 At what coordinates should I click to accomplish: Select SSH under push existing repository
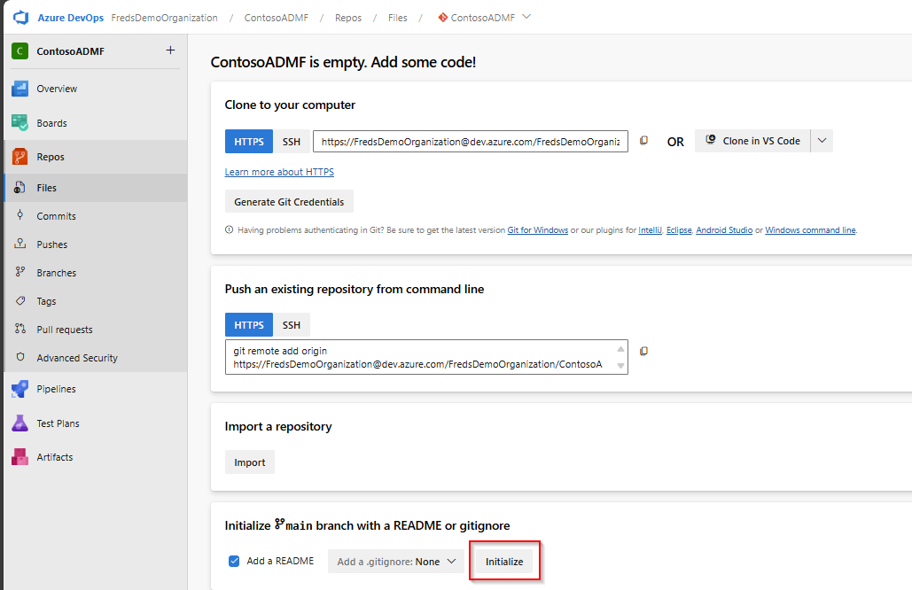291,324
